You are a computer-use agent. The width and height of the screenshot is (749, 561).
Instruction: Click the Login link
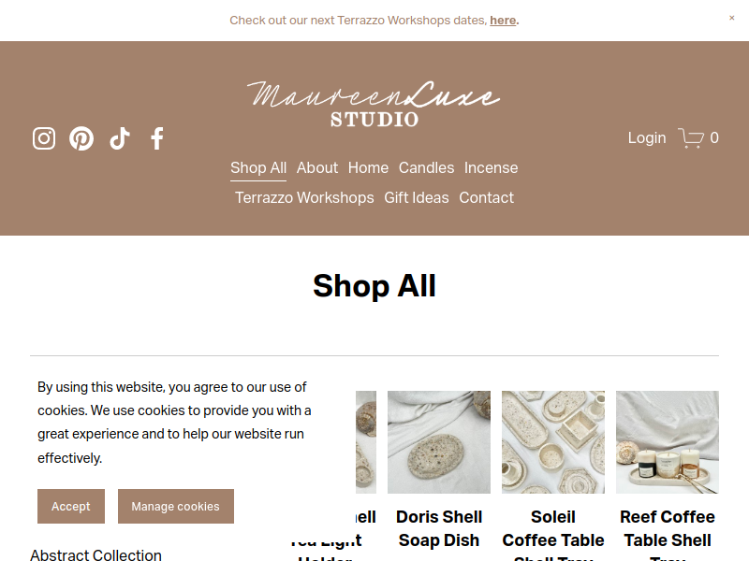(647, 137)
